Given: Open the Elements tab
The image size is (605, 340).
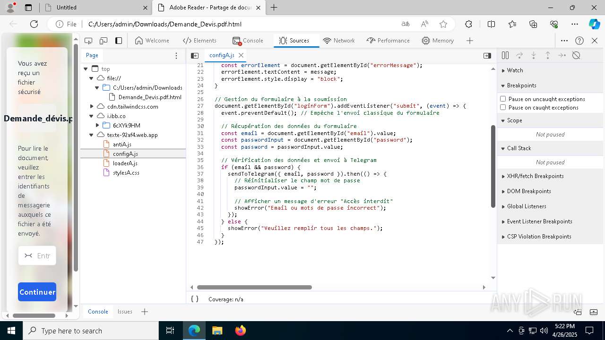Looking at the screenshot, I should pos(199,41).
